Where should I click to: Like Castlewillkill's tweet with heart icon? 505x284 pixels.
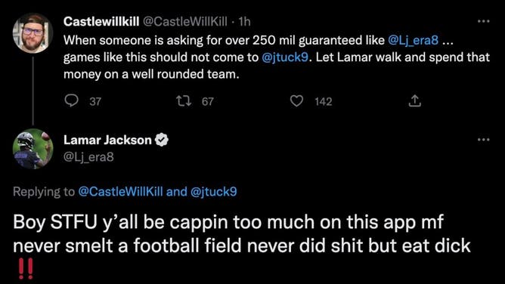[296, 101]
